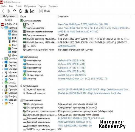Expand the Системная плата tree node
Image resolution: width=135 pixels, height=132 pixels.
coord(2,59)
